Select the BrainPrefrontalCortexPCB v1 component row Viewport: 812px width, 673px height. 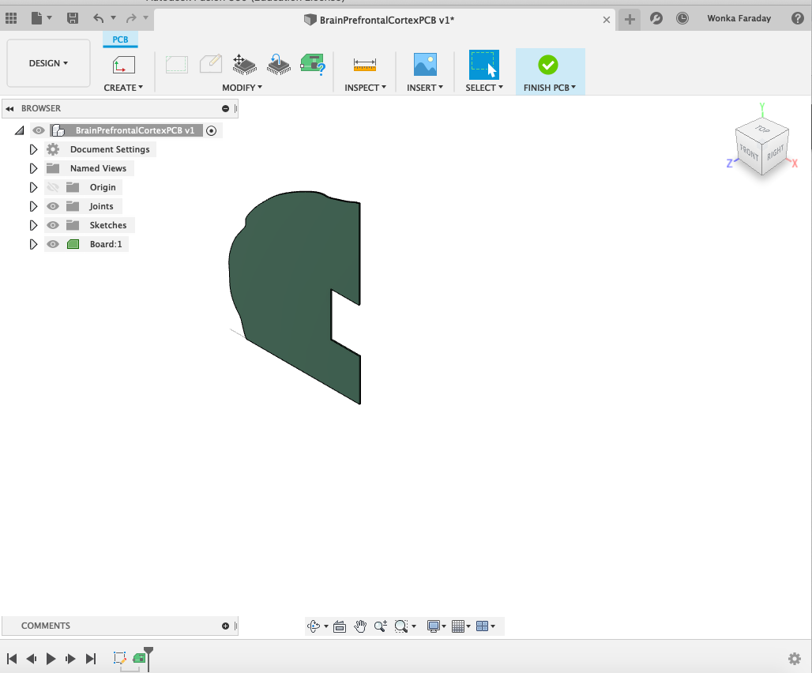pos(126,130)
